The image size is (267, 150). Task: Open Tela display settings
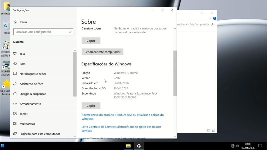pyautogui.click(x=22, y=54)
